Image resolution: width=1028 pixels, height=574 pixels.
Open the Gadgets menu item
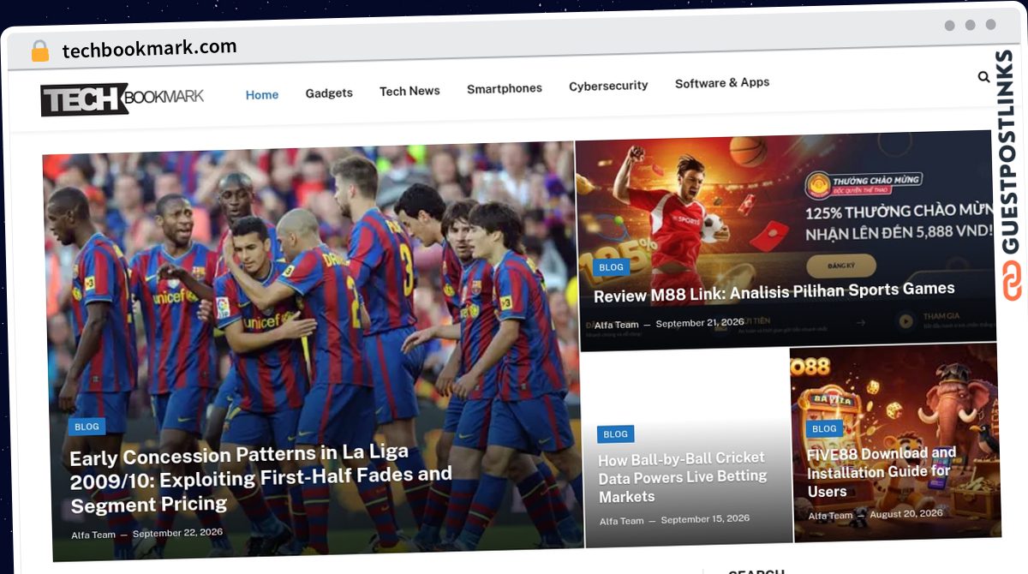[329, 93]
